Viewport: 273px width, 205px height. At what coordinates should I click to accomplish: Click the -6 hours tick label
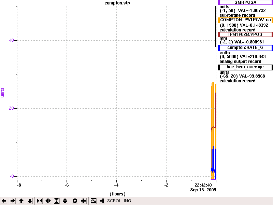[x=67, y=185]
